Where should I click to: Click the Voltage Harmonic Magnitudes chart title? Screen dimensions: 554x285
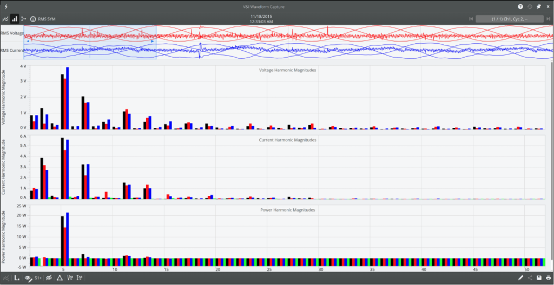(x=288, y=70)
